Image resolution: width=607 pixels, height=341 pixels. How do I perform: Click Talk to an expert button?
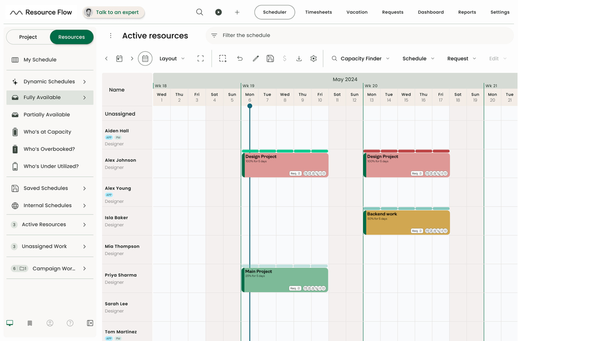point(114,12)
